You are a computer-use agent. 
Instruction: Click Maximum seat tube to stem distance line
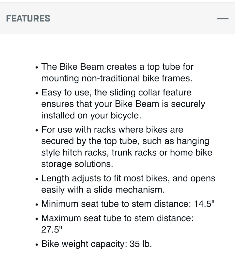(117, 224)
